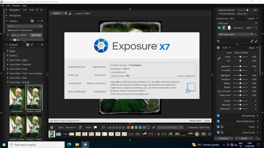Viewport: 264px width, 148px height.
Task: Select the Crop tool icon
Action: (x=218, y=41)
